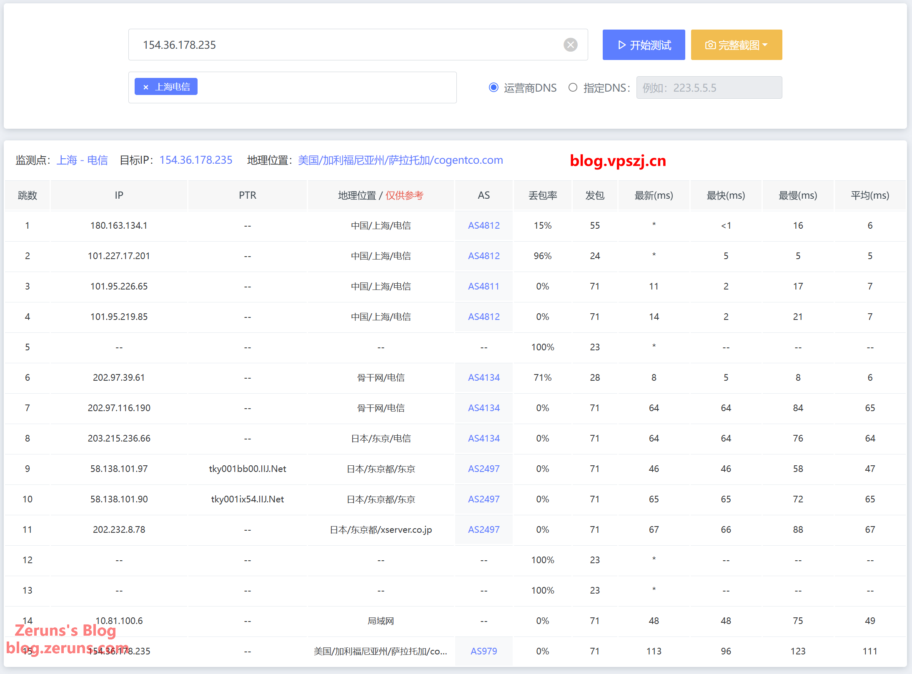912x674 pixels.
Task: Click the 开始测试 start test button
Action: click(x=644, y=45)
